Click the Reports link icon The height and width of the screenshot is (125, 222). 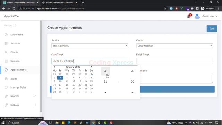6,96
